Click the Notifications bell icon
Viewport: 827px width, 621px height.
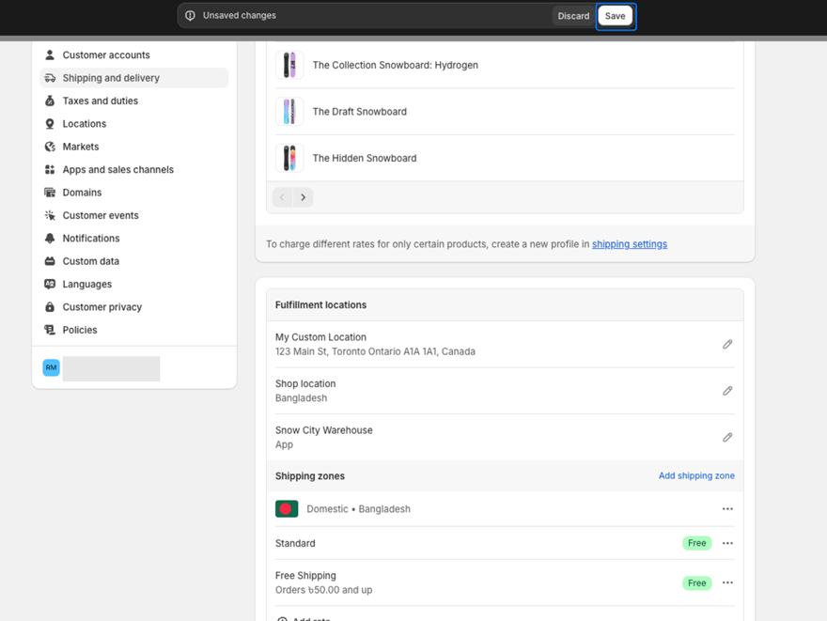[x=50, y=239]
